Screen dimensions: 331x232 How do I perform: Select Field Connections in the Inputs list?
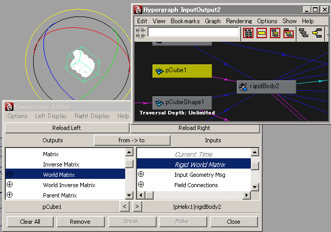tap(194, 185)
